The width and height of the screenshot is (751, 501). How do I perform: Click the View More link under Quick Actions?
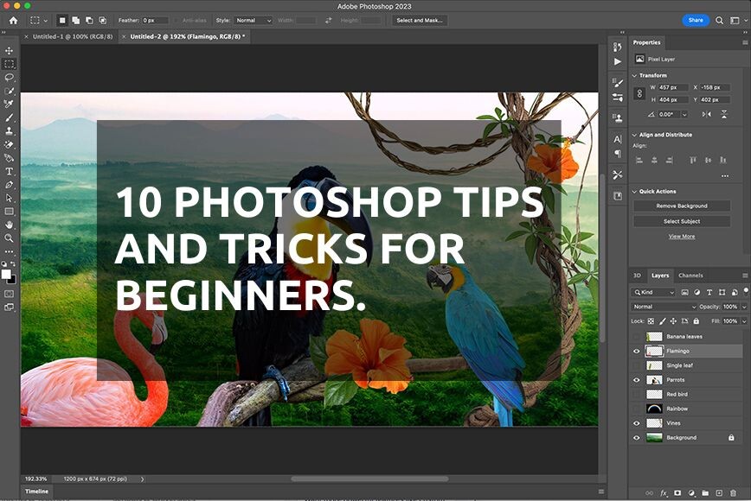point(682,236)
